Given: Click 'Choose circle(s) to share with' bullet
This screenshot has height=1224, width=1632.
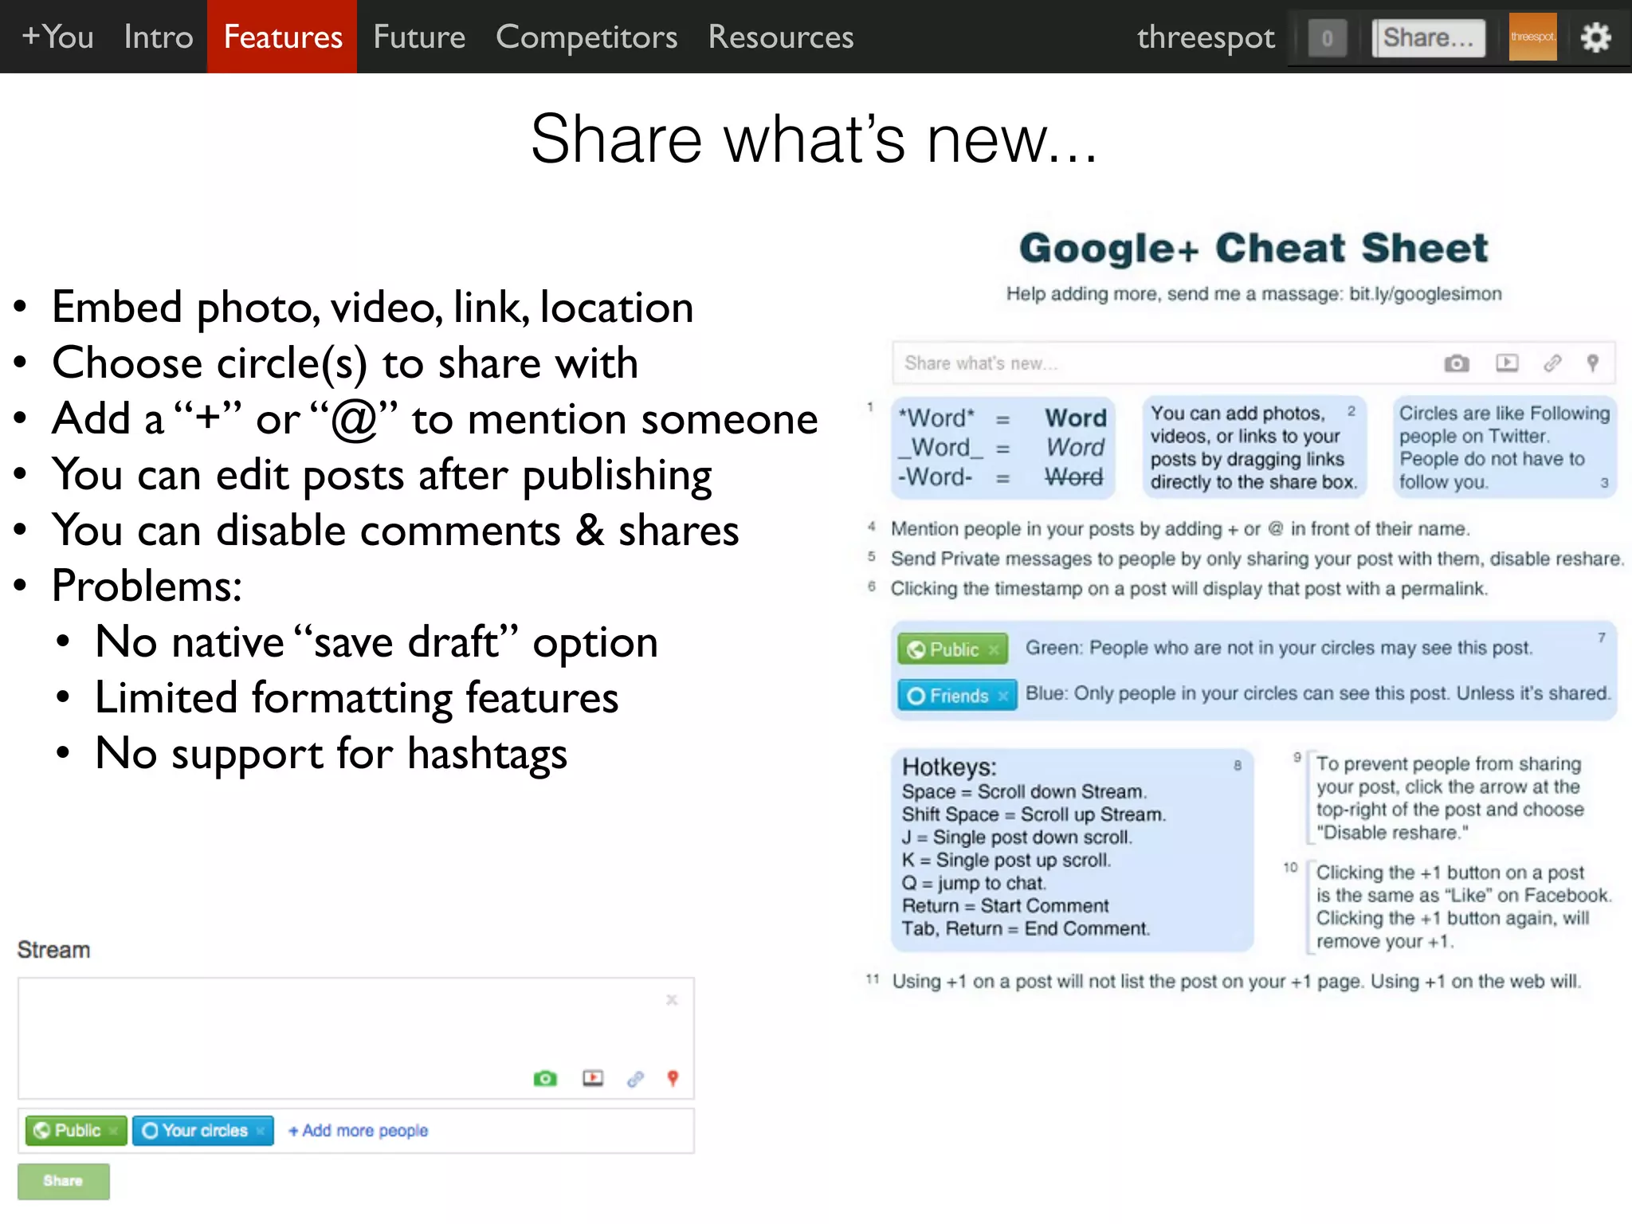Looking at the screenshot, I should pos(345,363).
